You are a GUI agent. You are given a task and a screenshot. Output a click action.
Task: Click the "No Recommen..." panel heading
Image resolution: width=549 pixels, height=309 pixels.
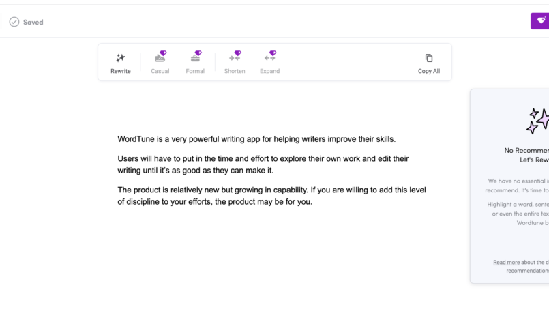coord(526,151)
